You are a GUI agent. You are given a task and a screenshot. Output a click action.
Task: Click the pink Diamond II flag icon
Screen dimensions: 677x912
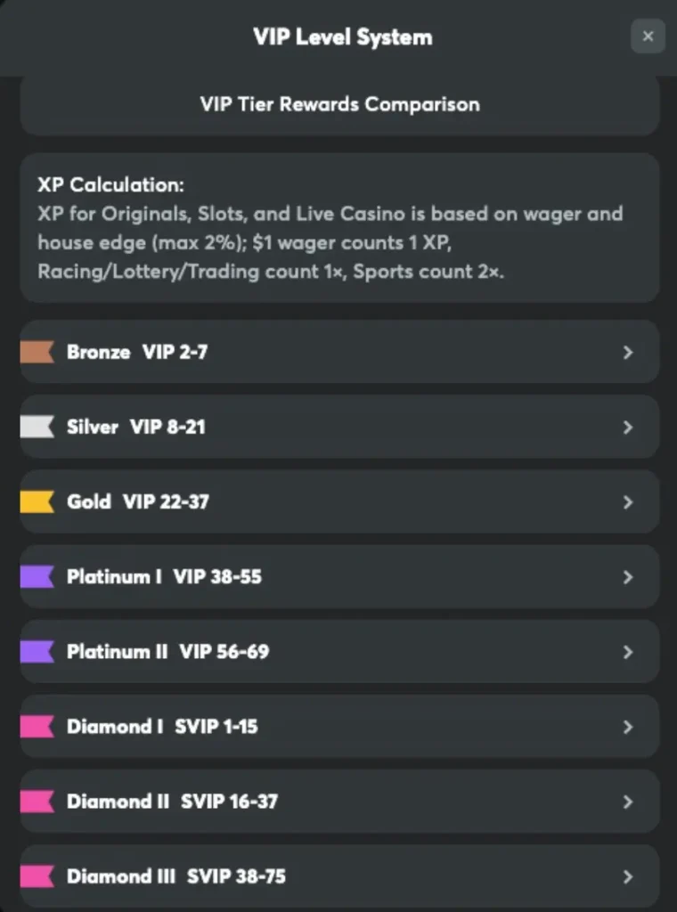tap(37, 801)
